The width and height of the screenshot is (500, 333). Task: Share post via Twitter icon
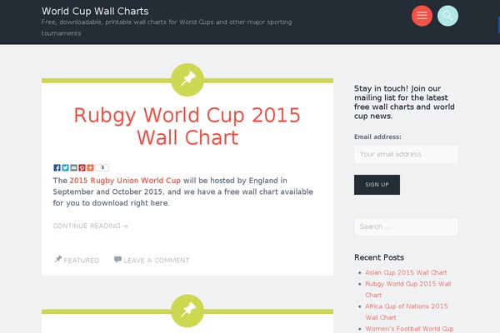[x=65, y=167]
